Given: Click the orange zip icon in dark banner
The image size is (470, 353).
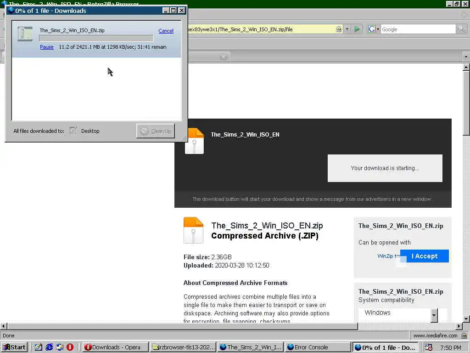Looking at the screenshot, I should [x=194, y=141].
